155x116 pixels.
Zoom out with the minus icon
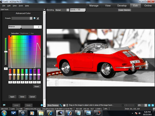[123, 105]
